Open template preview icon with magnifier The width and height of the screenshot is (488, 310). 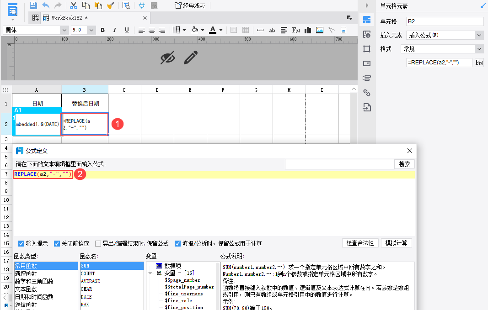pyautogui.click(x=126, y=5)
